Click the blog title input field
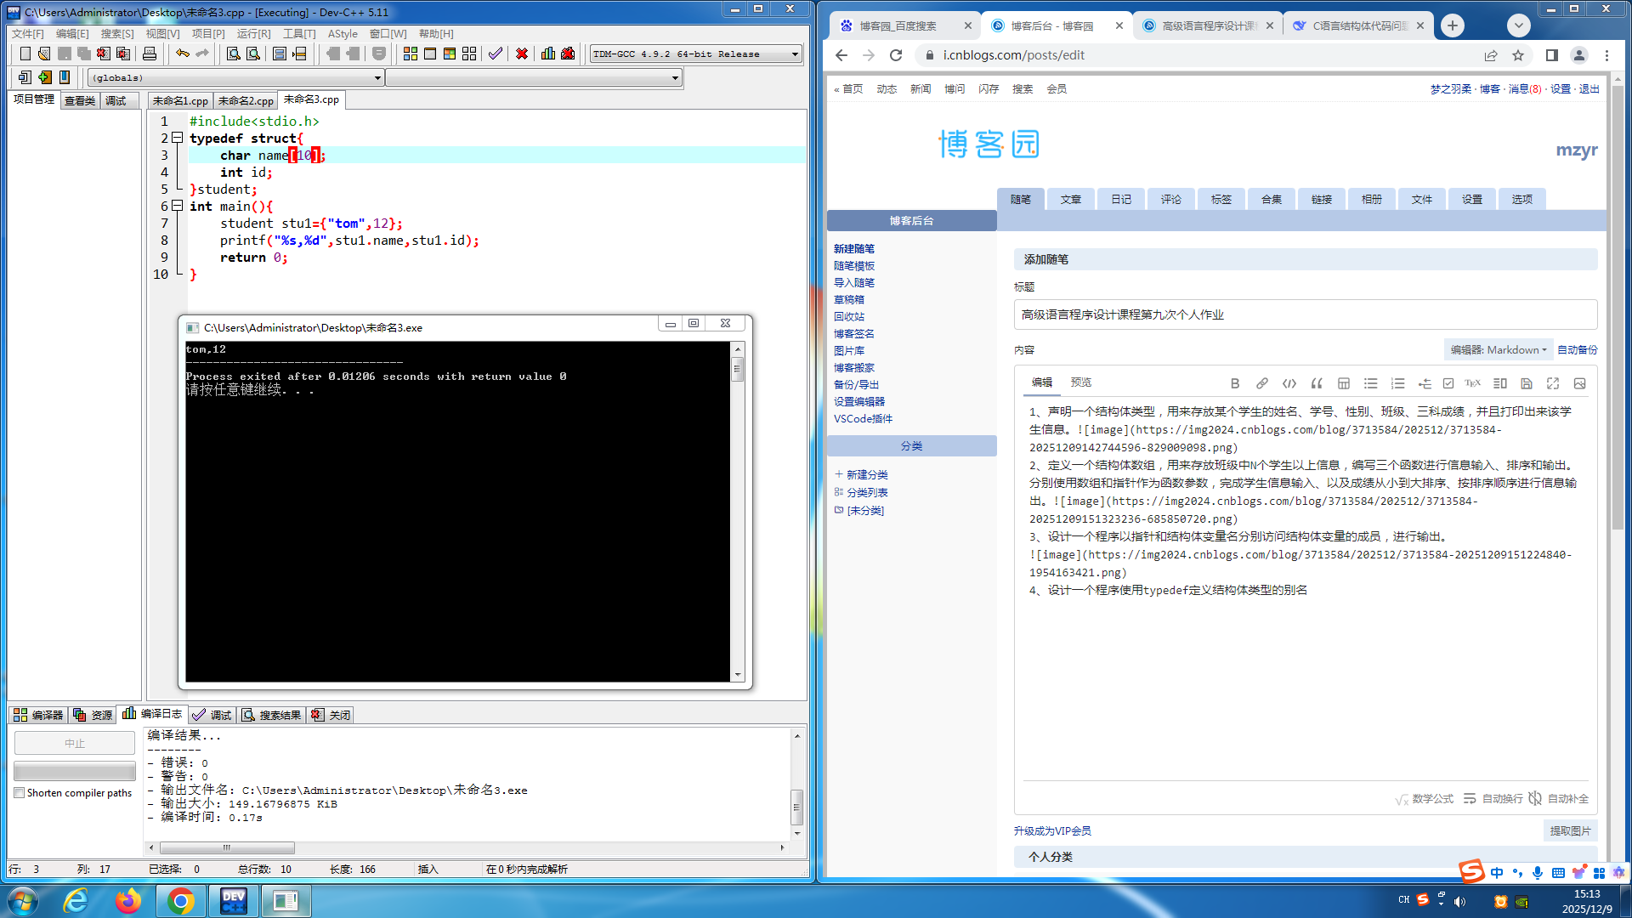This screenshot has height=918, width=1632. 1305,314
